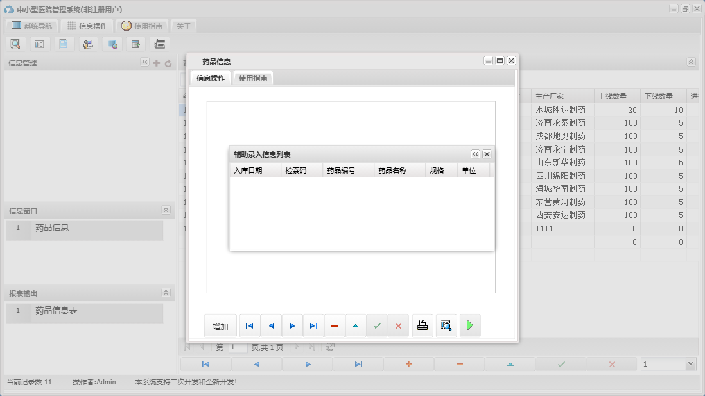Click the red X cancel-edit icon
Viewport: 705px width, 396px height.
click(x=398, y=326)
